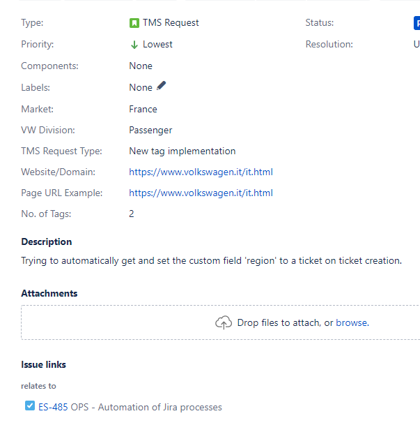Open linked issue ES-485
This screenshot has height=439, width=420.
pos(53,407)
